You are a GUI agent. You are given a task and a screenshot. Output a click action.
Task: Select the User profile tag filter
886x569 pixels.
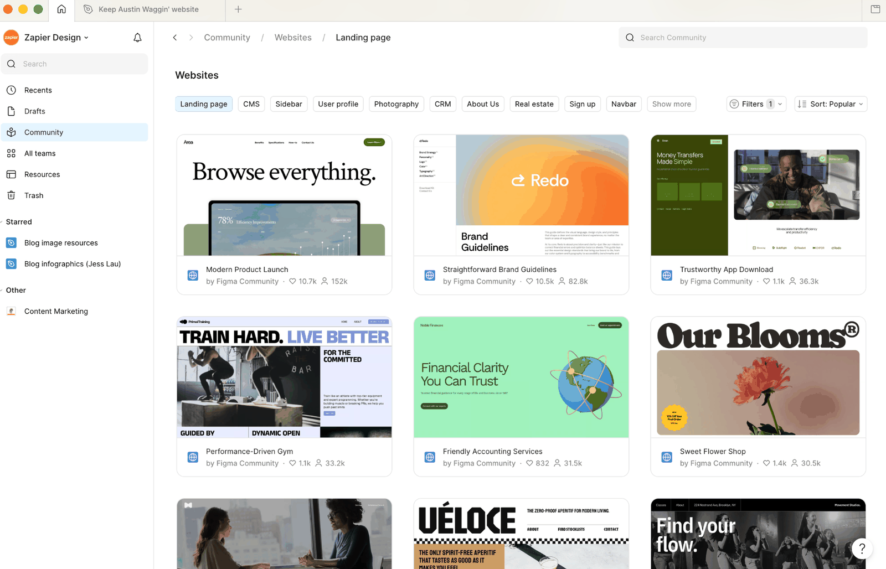(338, 104)
